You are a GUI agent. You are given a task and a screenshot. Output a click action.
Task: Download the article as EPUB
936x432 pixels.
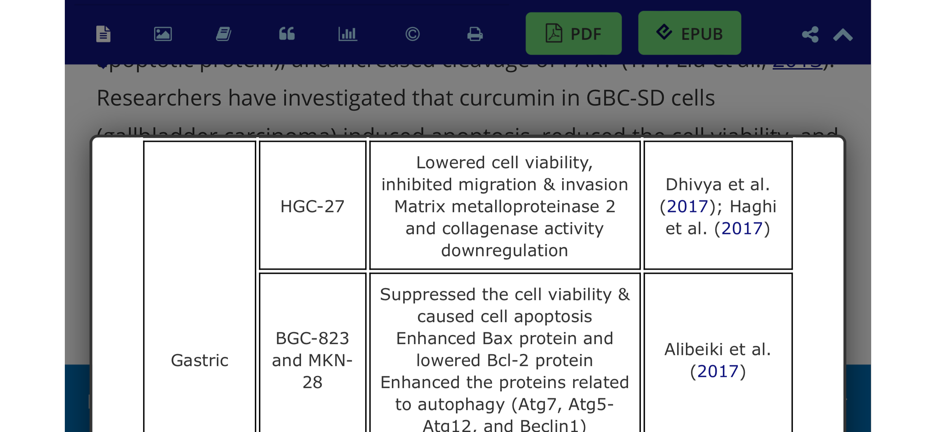690,33
